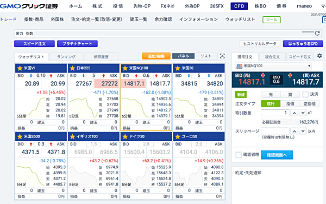Increase 取引数量 with up arrow

[294, 113]
